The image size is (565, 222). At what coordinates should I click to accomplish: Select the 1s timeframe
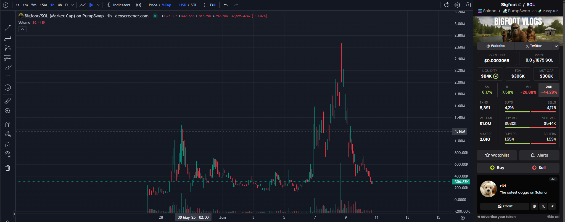(x=18, y=5)
